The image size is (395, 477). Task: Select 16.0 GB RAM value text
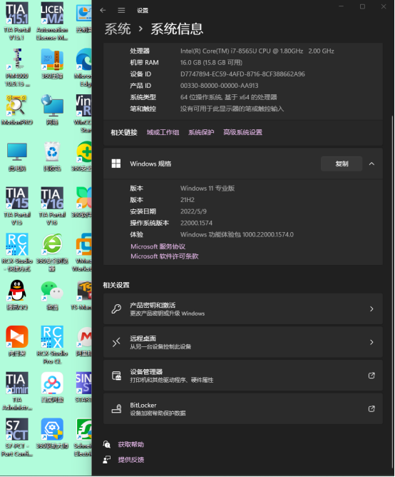coord(211,62)
